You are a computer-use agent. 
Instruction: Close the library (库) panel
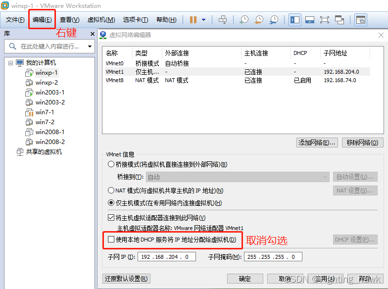92,34
